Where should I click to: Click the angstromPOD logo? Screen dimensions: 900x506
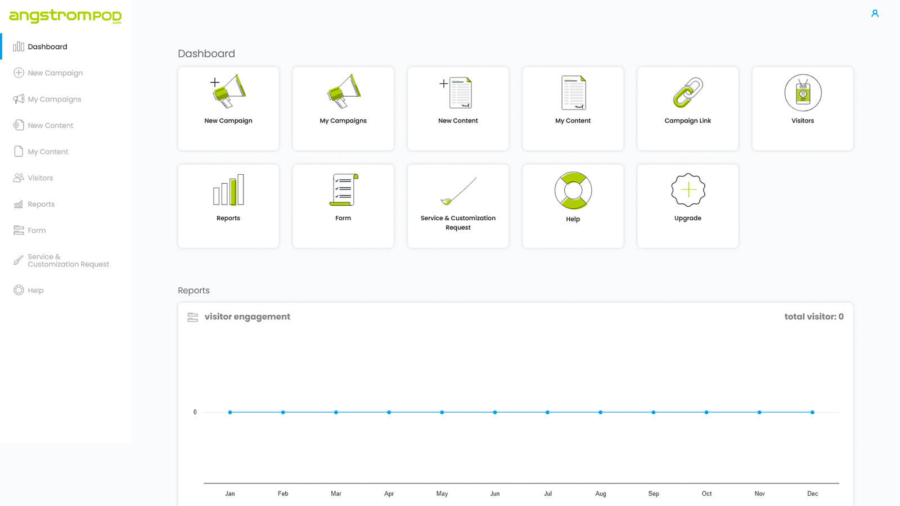(x=65, y=16)
